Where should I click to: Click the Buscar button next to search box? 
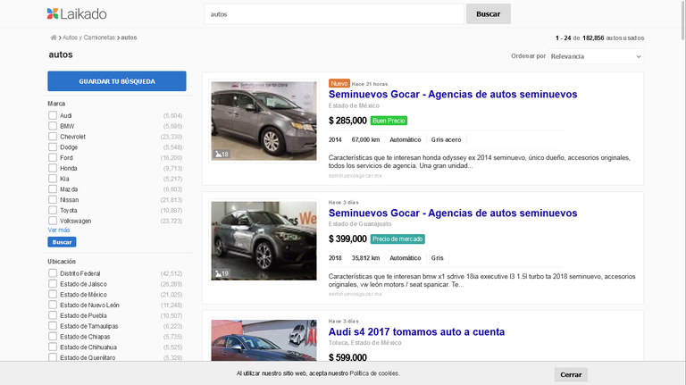tap(489, 14)
